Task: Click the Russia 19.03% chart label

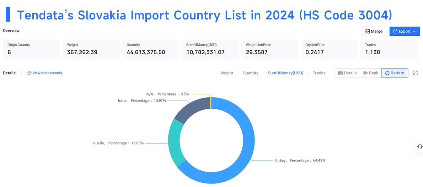Action: tap(119, 143)
